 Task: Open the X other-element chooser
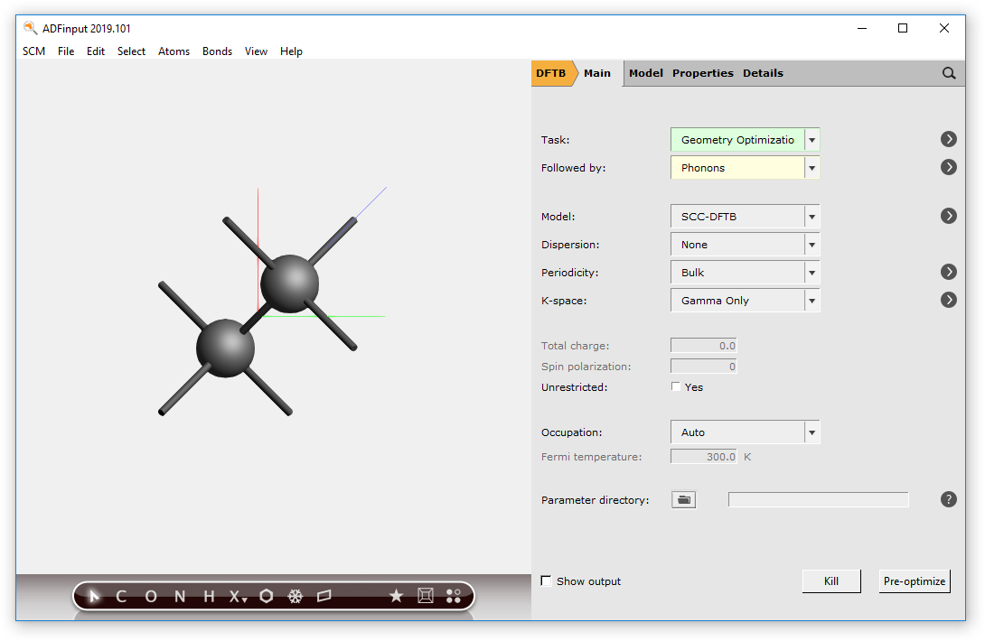coord(238,597)
